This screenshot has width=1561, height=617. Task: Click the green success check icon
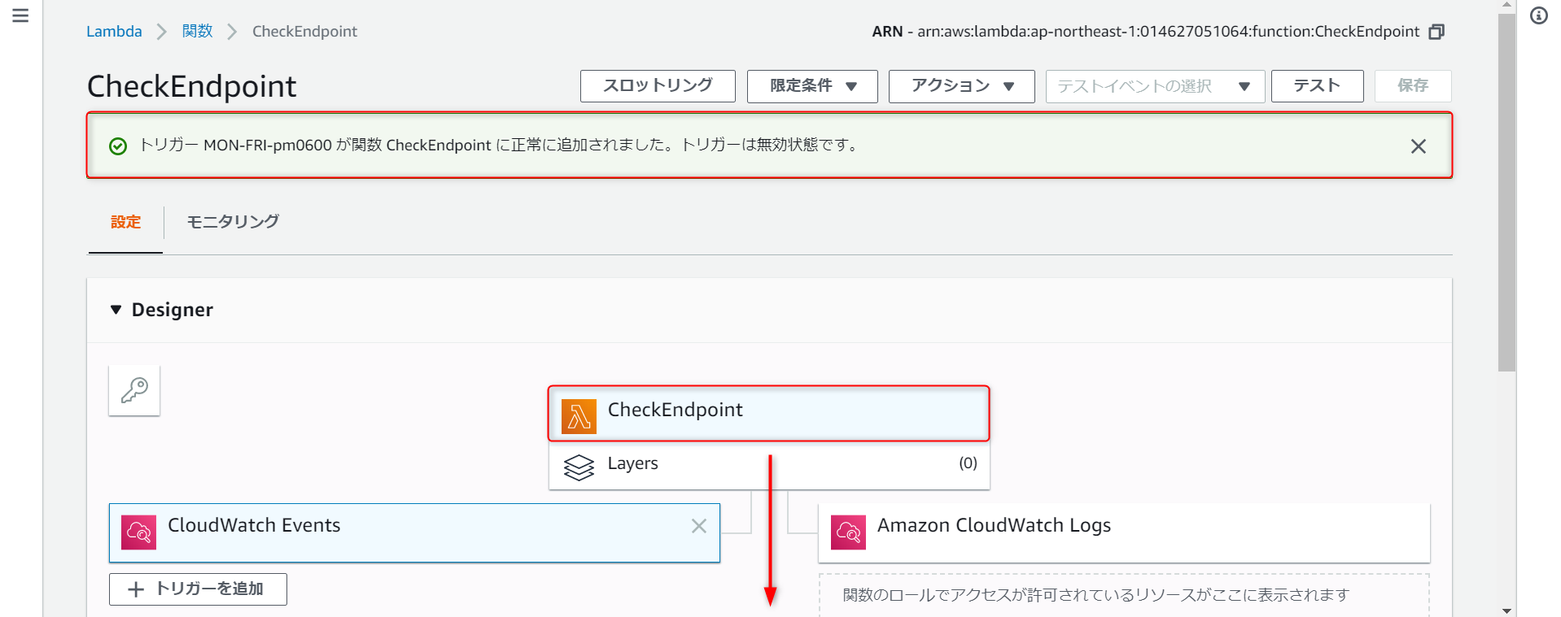click(118, 146)
